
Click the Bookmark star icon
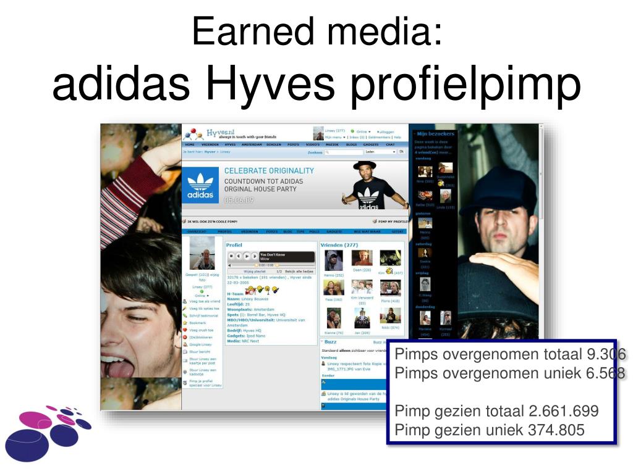pos(185,323)
